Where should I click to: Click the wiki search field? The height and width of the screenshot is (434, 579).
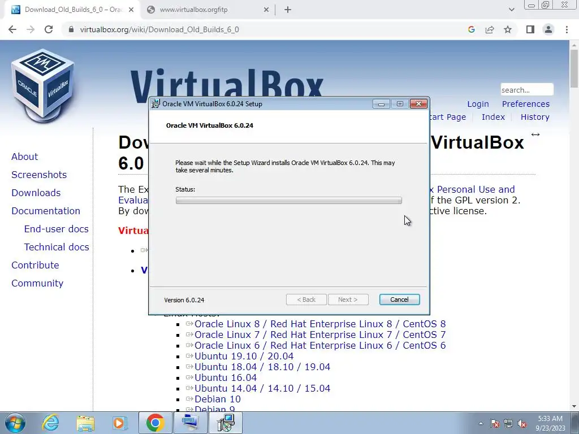click(x=527, y=90)
